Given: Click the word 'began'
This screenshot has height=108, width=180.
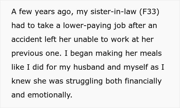Looking at the screenshot, I should (82, 53).
